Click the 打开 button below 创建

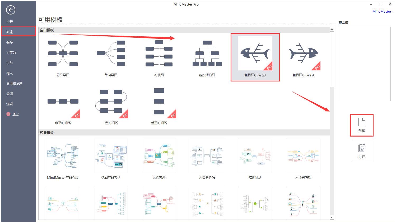(x=362, y=152)
